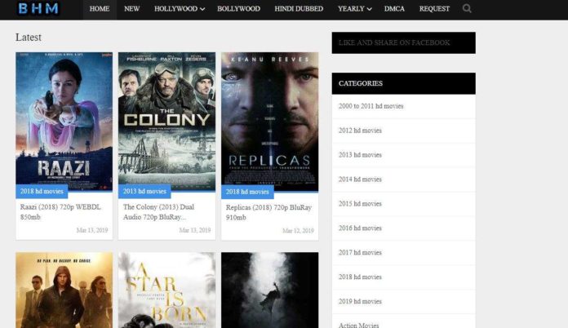Screen dimensions: 568x328
Task: Click the LIKE AND SHARE ON FACEBOOK banner
Action: click(403, 42)
